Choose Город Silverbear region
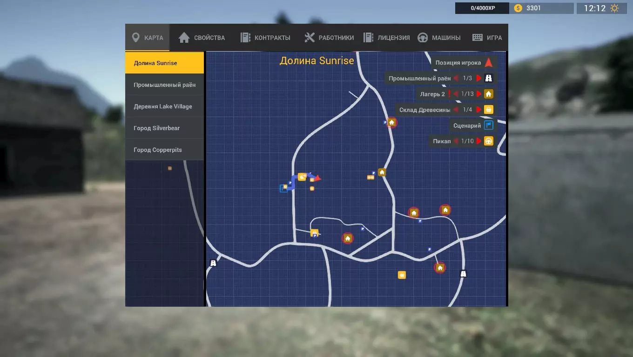Screen dimensions: 633x357 tap(165, 128)
